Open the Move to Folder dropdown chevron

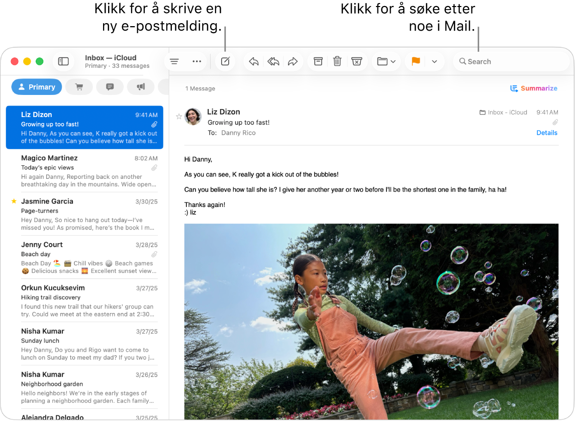point(393,61)
